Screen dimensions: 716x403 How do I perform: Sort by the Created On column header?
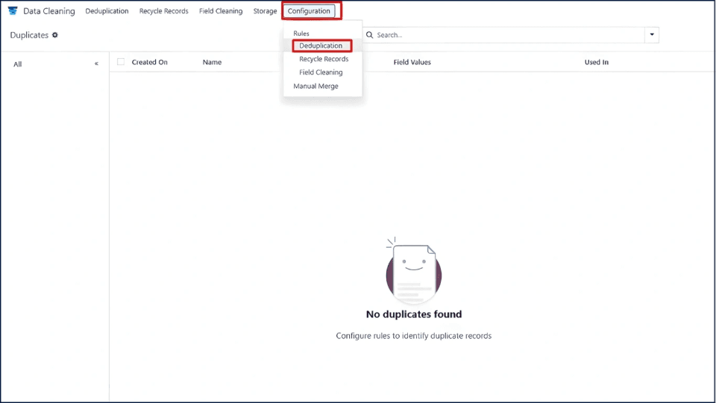point(149,62)
